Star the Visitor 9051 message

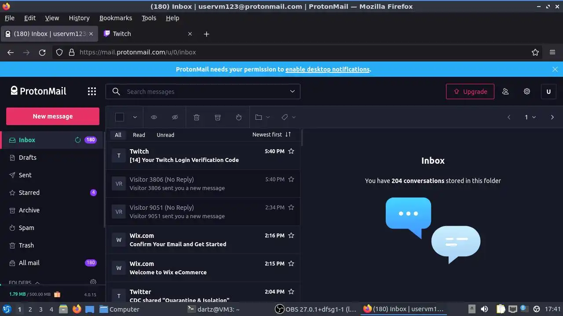[291, 207]
